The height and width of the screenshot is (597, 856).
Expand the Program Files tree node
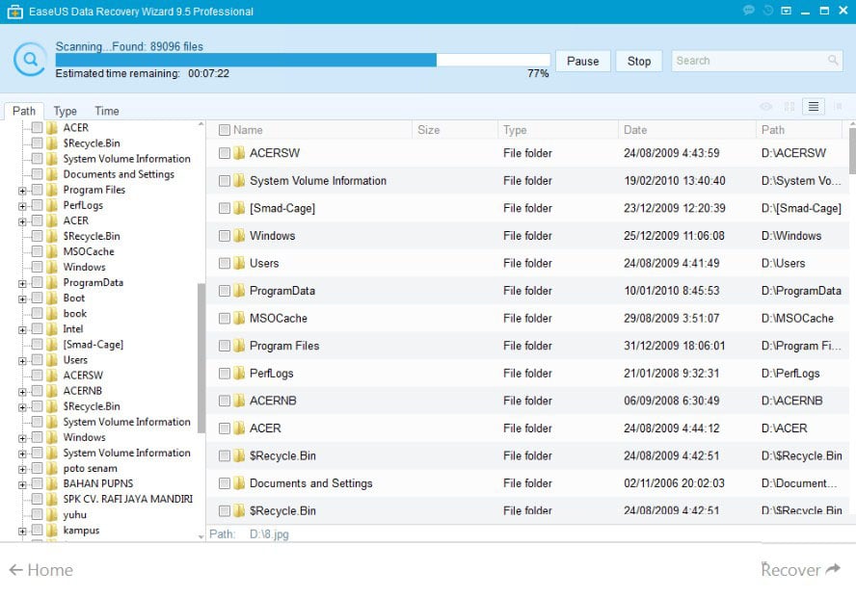pos(22,191)
